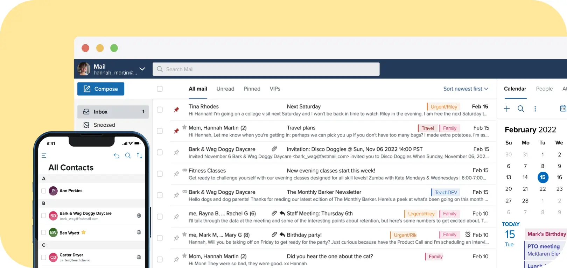The image size is (567, 268).
Task: Open the Snoozed folder
Action: click(104, 125)
